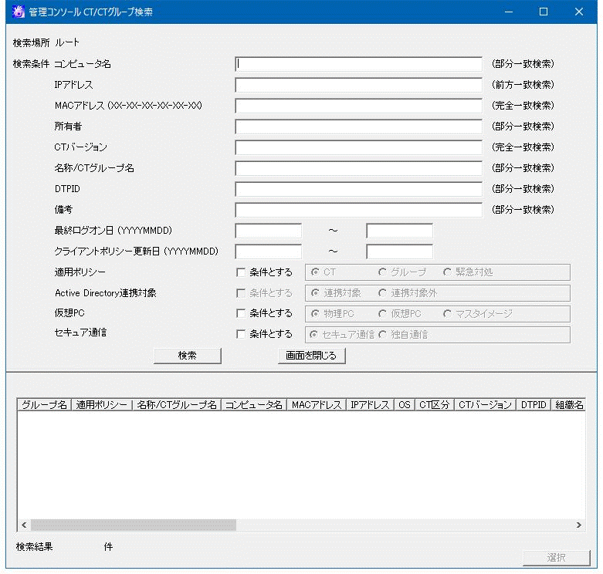Click the 画面を閉じる button
603x574 pixels.
311,356
